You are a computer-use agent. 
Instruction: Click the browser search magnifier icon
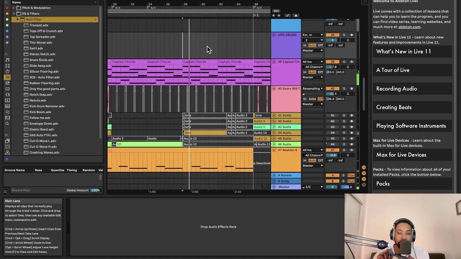pyautogui.click(x=7, y=123)
